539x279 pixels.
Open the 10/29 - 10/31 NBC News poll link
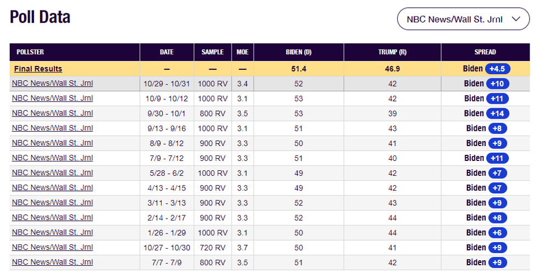(x=52, y=83)
